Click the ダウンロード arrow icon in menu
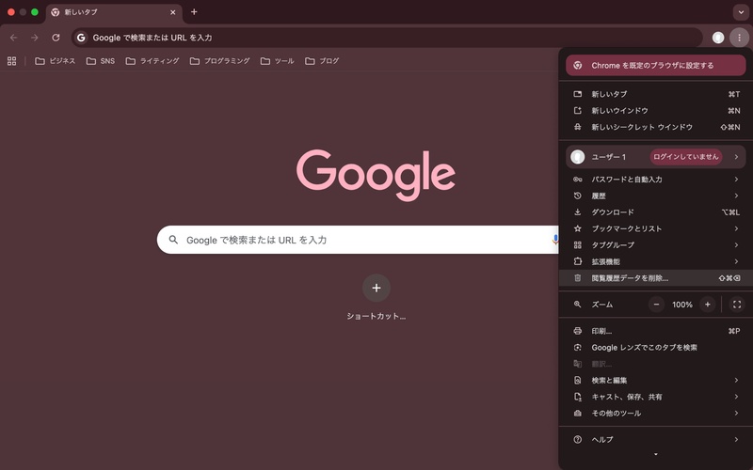Screen dimensions: 753x470 (578, 212)
